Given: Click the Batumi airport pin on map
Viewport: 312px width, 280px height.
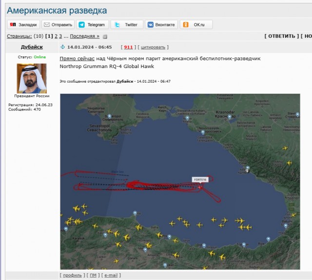Looking at the screenshot, I should coord(286,226).
